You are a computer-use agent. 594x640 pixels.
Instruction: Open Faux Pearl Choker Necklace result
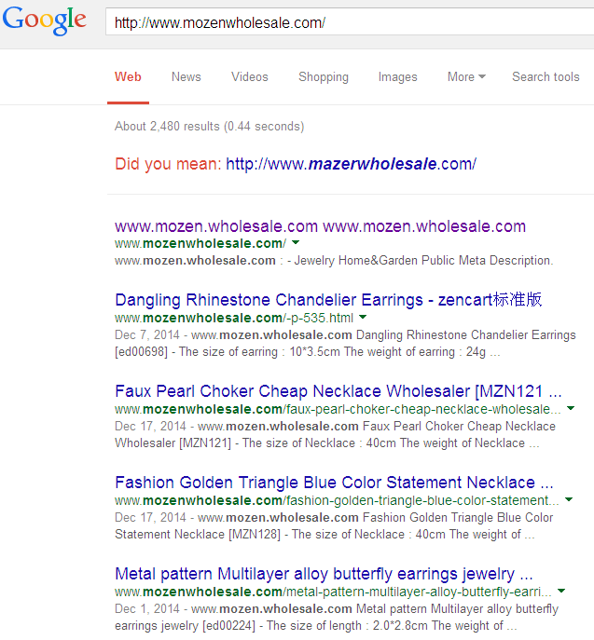338,391
